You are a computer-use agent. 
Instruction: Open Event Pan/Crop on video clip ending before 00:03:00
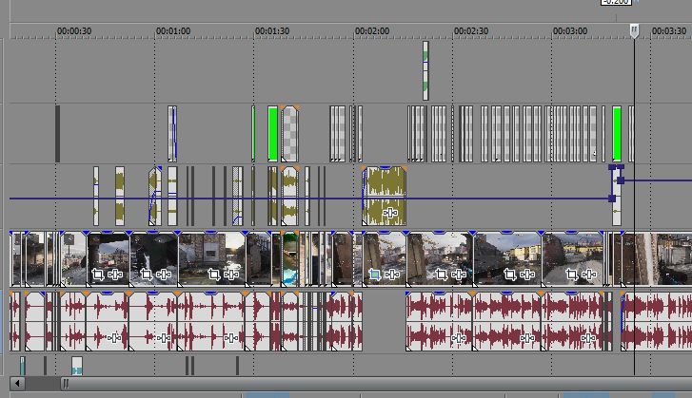point(510,275)
